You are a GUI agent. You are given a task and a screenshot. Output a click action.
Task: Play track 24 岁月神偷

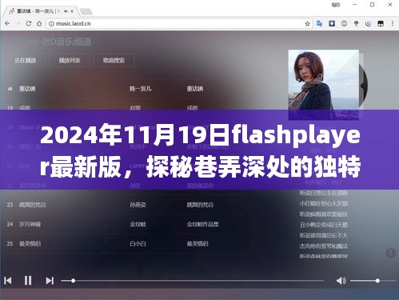point(30,224)
